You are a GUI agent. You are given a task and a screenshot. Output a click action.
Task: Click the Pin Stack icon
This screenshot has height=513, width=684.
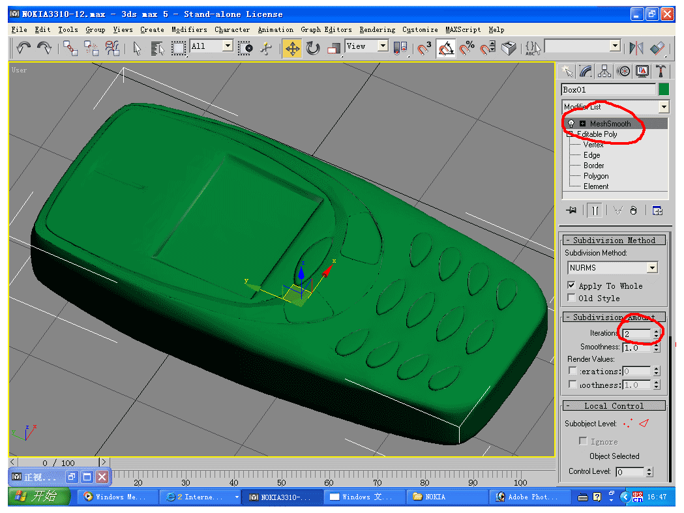(x=571, y=211)
